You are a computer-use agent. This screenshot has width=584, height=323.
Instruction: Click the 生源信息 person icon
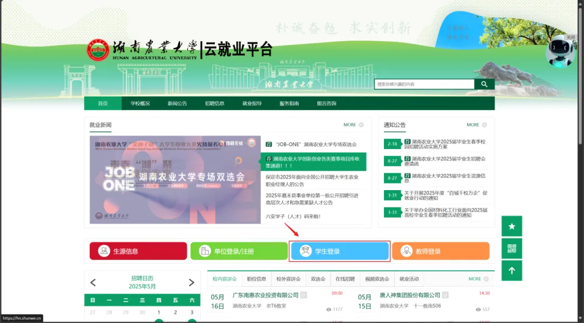[104, 251]
